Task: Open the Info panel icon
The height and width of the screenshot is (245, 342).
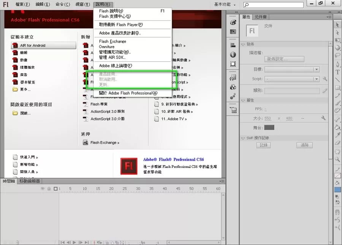Action: [x=233, y=54]
